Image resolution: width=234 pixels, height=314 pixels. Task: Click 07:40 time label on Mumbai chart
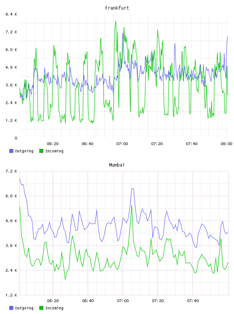(193, 301)
